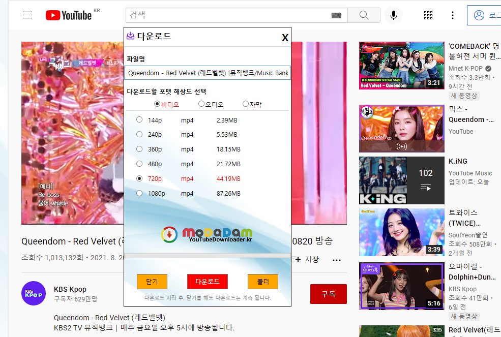Click the 87.26MB size text

pos(228,193)
